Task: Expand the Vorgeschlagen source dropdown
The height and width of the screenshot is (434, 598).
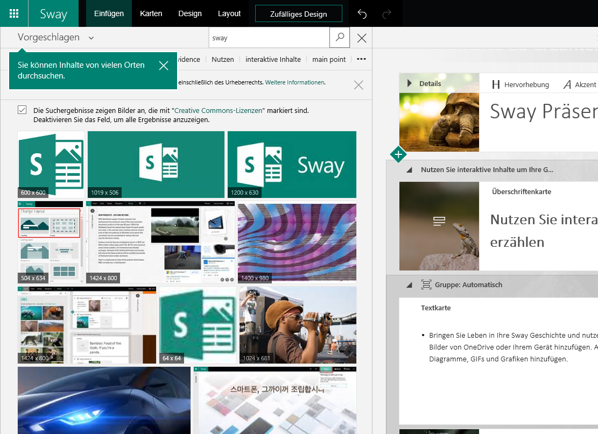Action: pos(55,37)
